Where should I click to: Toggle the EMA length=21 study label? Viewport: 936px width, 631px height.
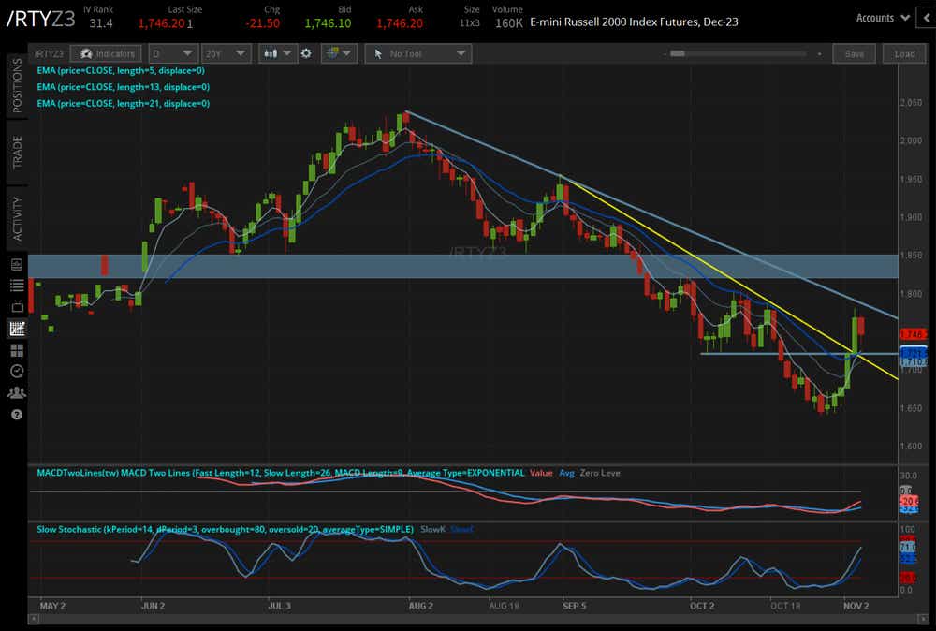point(123,103)
